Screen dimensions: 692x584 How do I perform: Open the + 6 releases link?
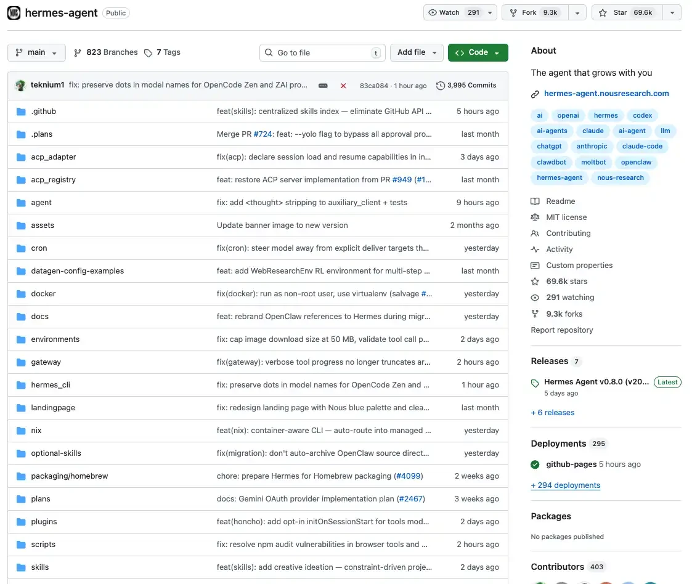click(553, 413)
